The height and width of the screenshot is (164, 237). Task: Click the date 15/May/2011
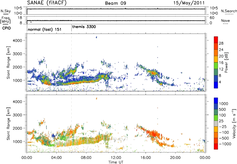189,3
